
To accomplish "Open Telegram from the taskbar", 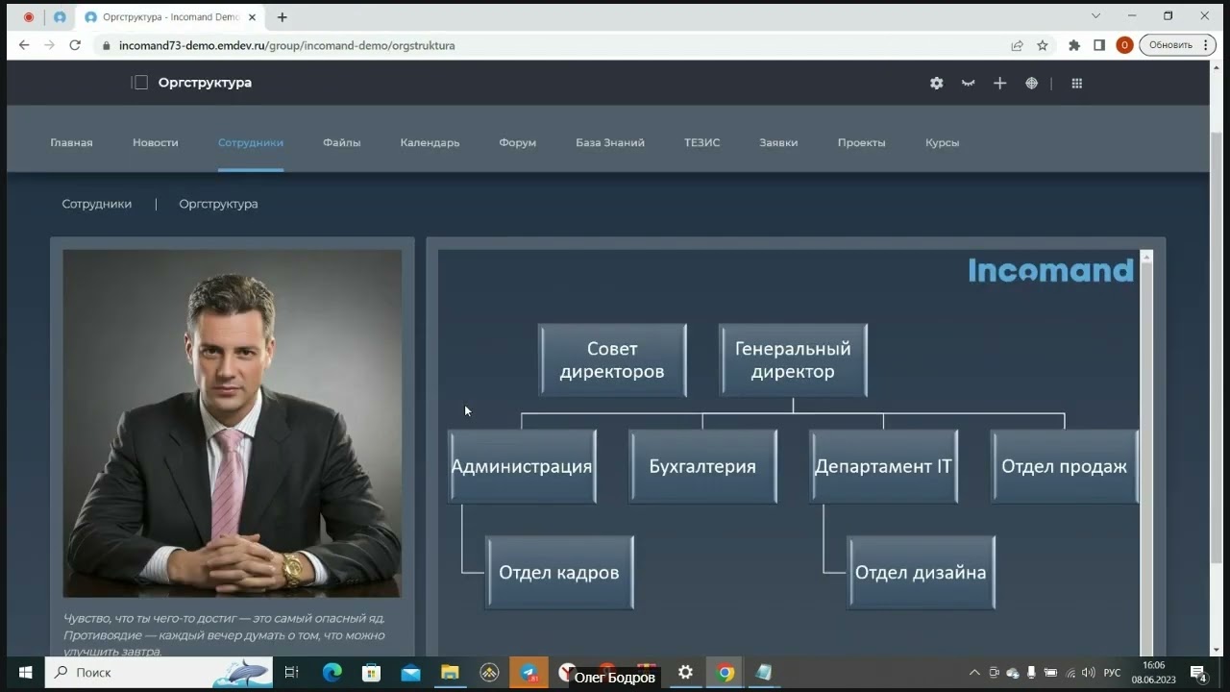I will [529, 673].
